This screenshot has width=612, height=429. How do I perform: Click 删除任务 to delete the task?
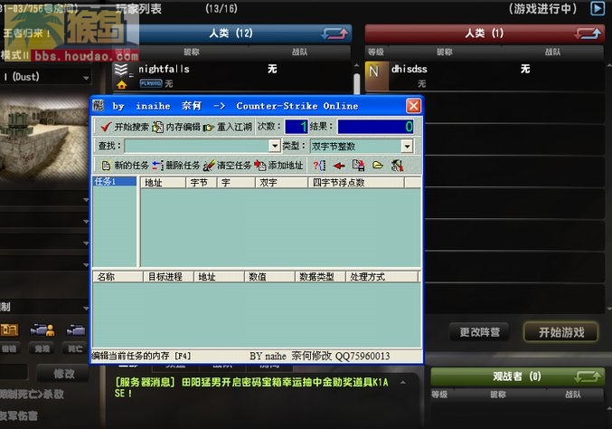[x=176, y=166]
